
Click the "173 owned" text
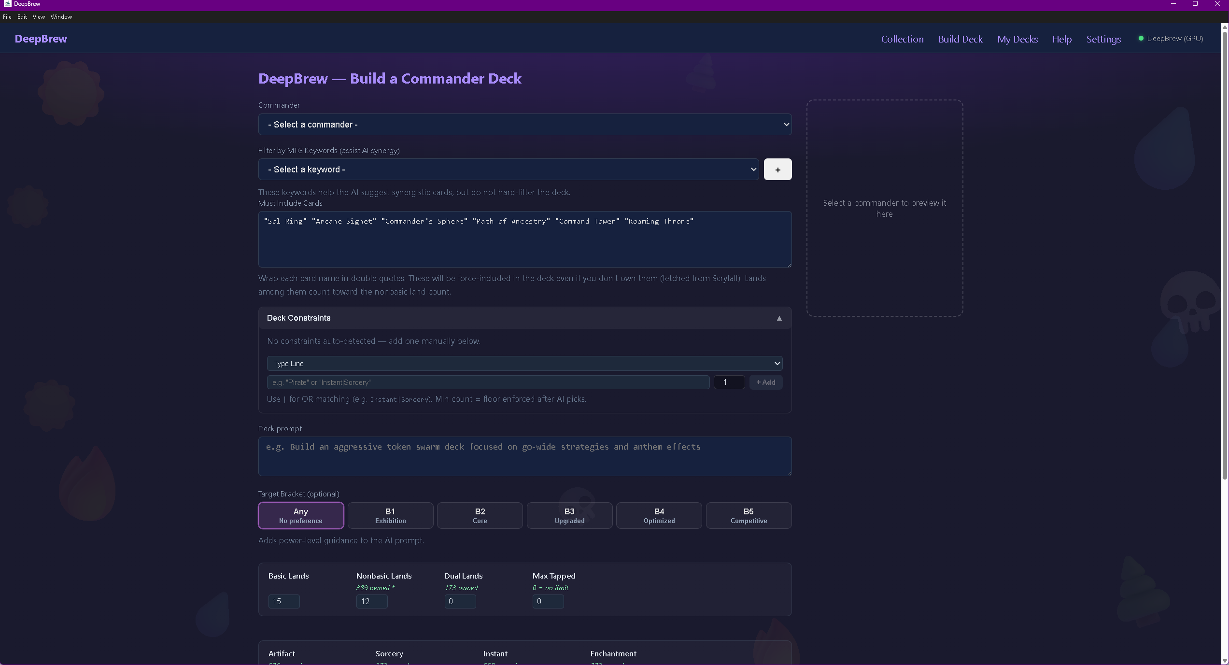pyautogui.click(x=461, y=588)
